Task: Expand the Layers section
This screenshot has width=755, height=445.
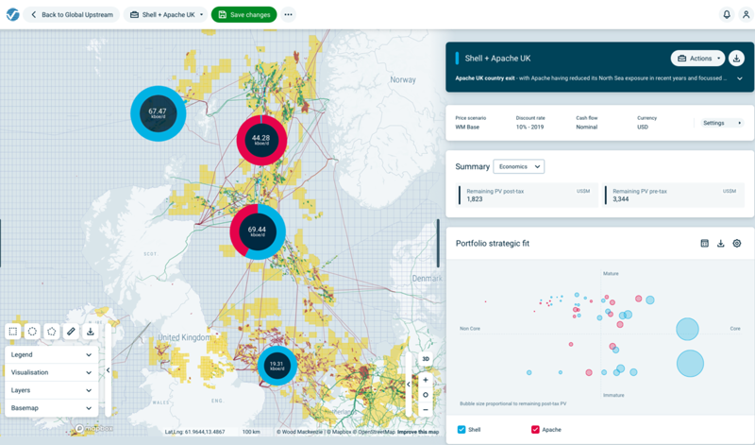Action: [x=51, y=390]
